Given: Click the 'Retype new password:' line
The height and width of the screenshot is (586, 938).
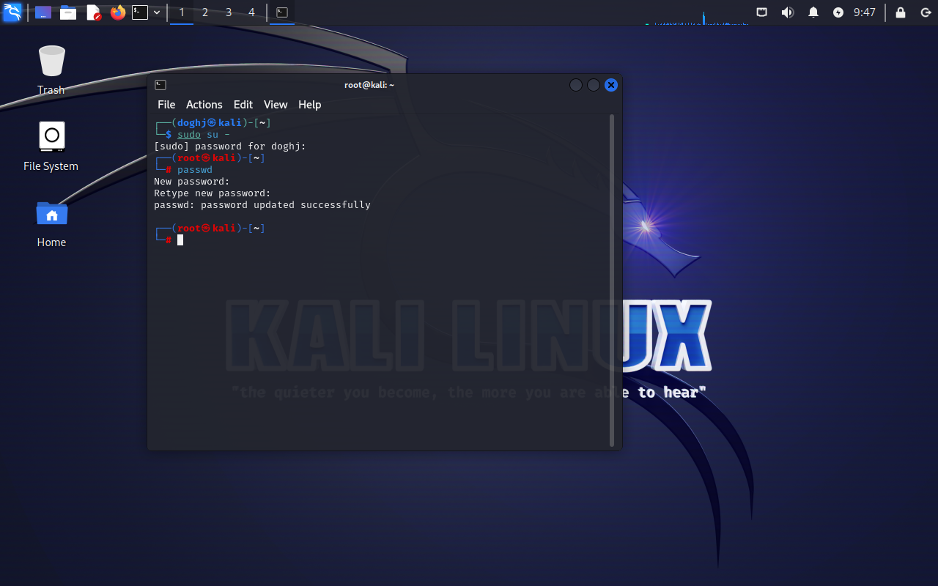Looking at the screenshot, I should (213, 193).
